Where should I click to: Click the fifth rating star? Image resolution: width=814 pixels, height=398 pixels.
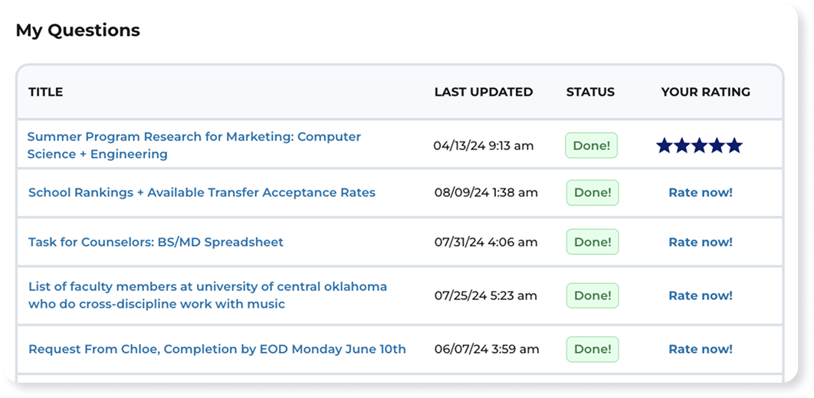pyautogui.click(x=734, y=145)
